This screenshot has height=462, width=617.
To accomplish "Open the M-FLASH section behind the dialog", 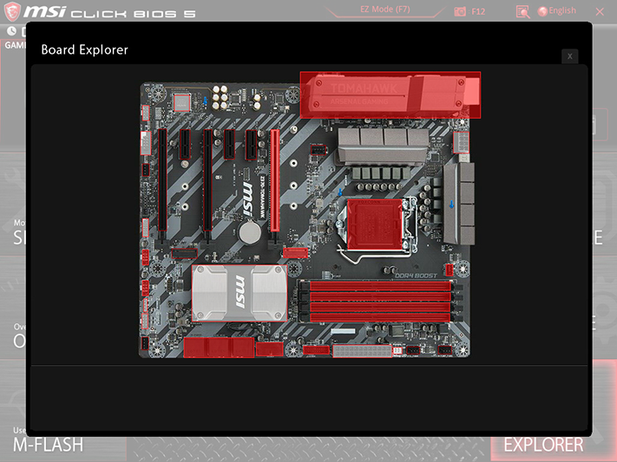I will point(48,445).
